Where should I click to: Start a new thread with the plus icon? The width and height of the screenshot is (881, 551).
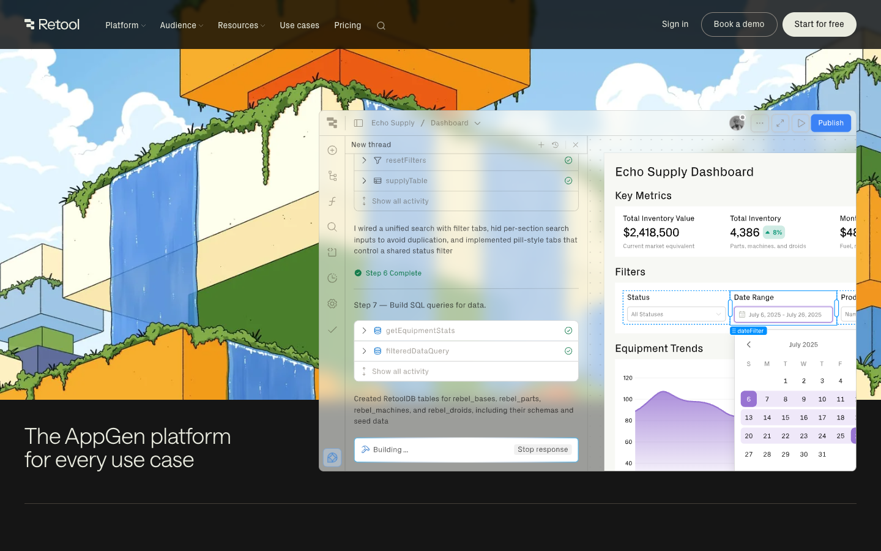541,145
